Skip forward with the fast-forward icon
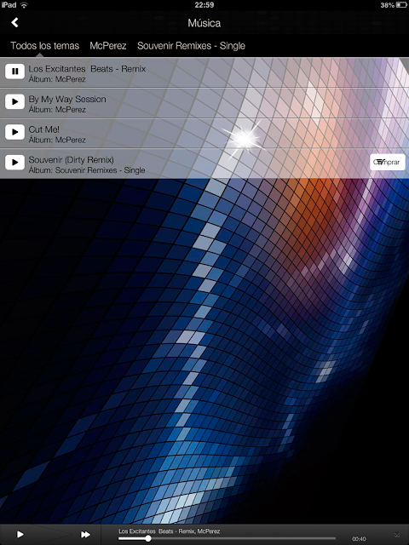The image size is (409, 545). (x=85, y=534)
